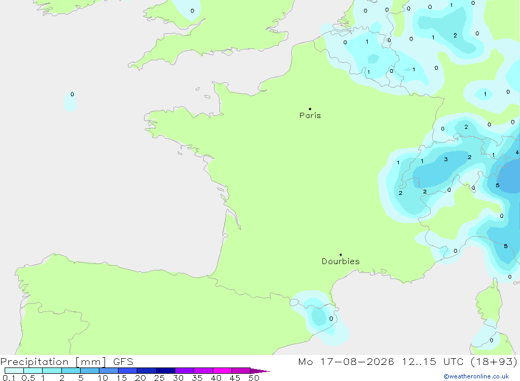Pick the legend swatch between 2 and 5

pyautogui.click(x=71, y=371)
